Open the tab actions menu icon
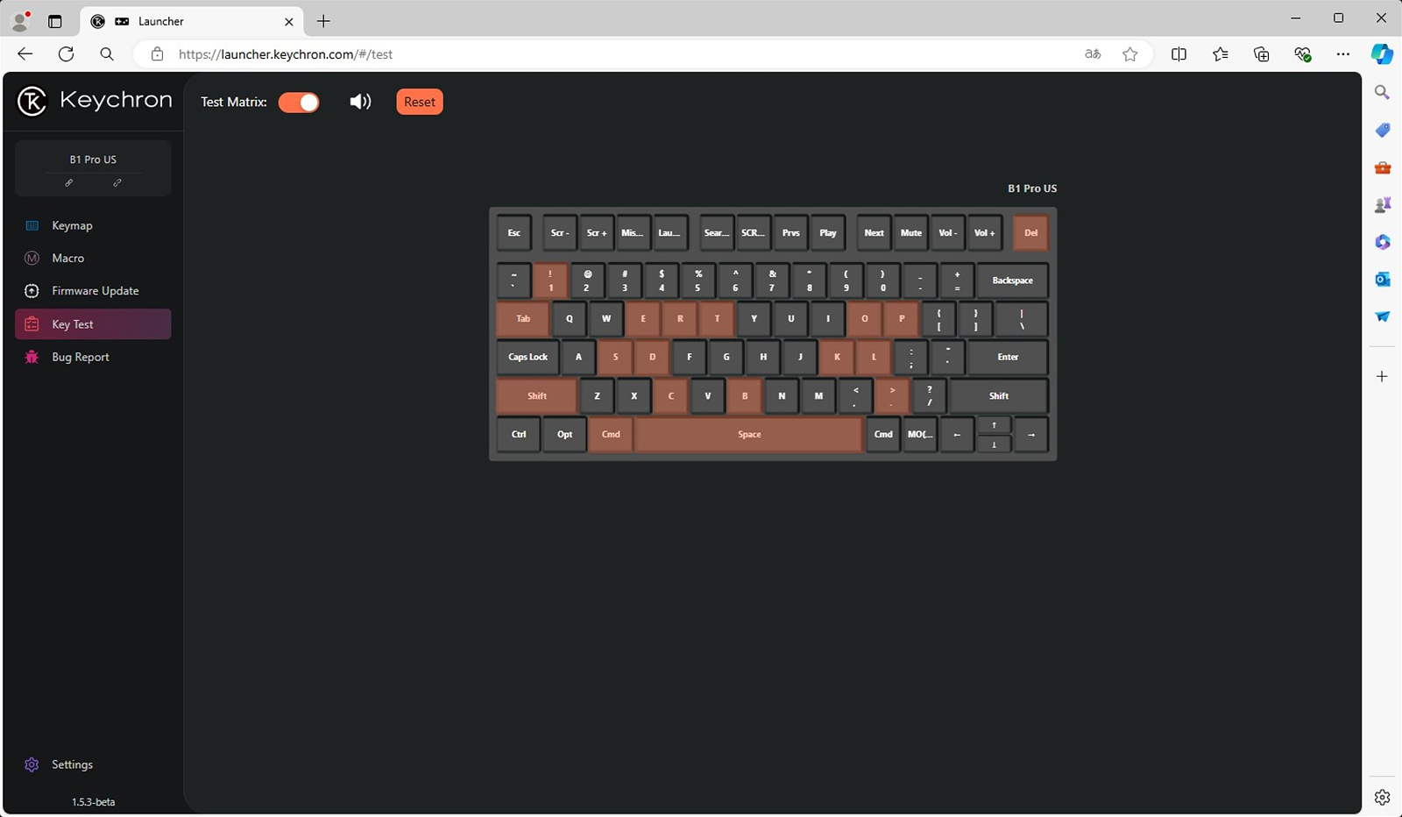This screenshot has width=1402, height=817. [x=54, y=21]
